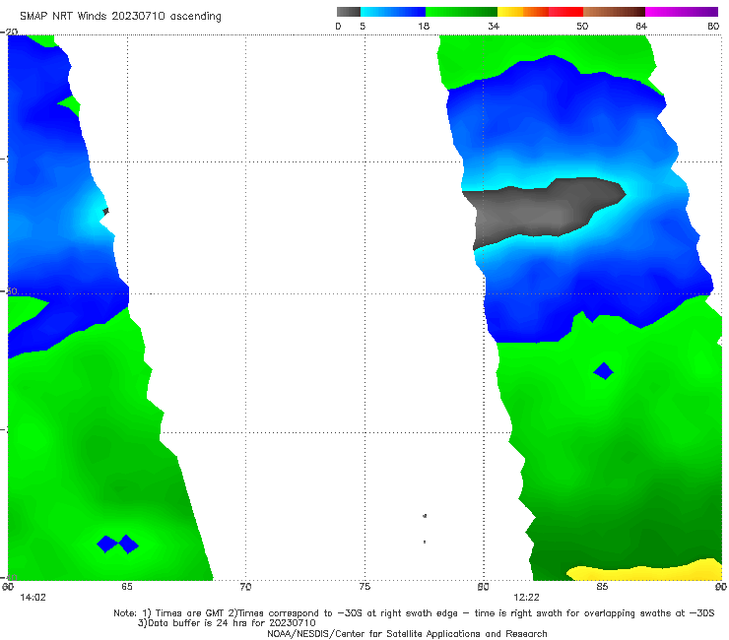
Task: Click the longitude axis label "90"
Action: 721,587
